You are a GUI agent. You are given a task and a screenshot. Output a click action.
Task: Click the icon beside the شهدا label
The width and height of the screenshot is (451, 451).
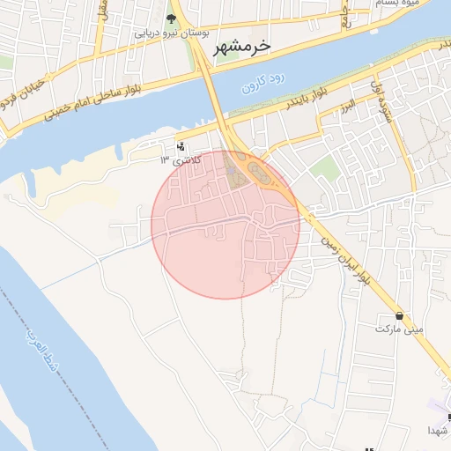449,418
